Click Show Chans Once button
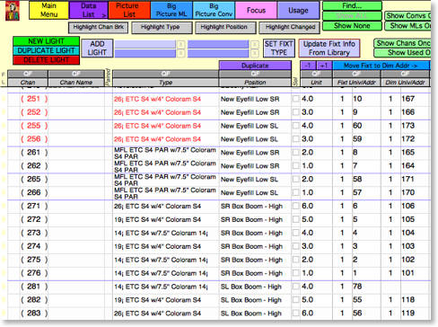 click(403, 43)
